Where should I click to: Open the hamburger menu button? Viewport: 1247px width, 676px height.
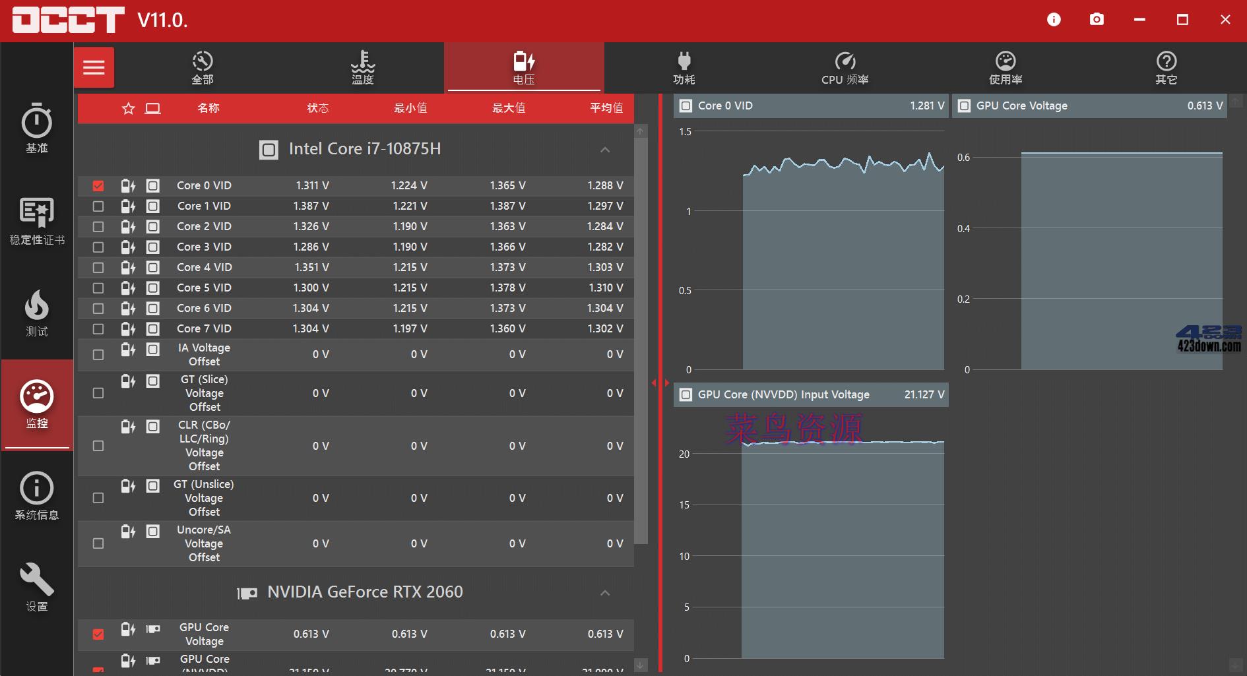pos(94,67)
